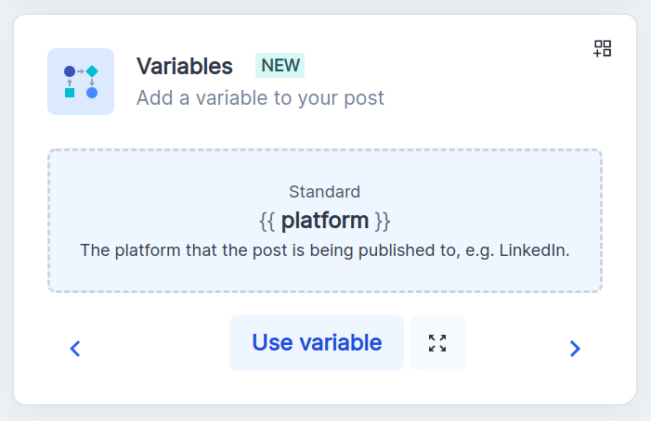651x421 pixels.
Task: Click the Variables flowchart icon
Action: point(81,82)
